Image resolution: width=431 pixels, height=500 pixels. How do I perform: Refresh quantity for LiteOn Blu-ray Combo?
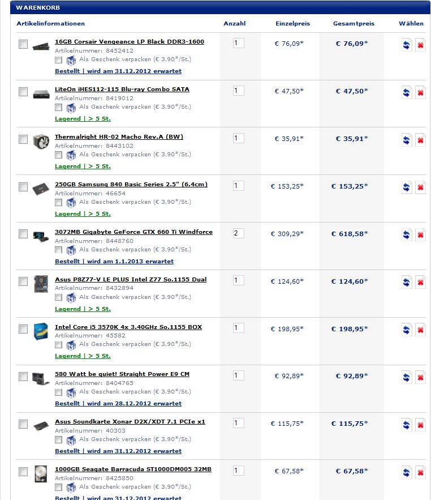(407, 92)
